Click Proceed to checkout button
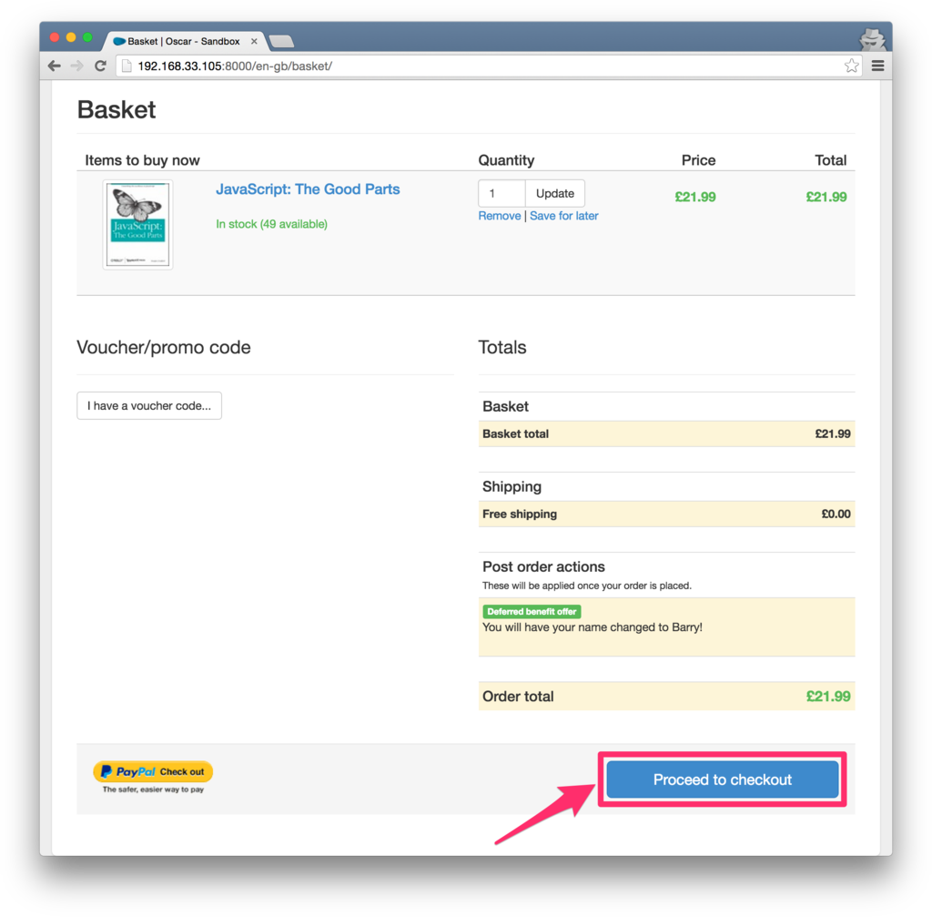The image size is (932, 917). 722,779
